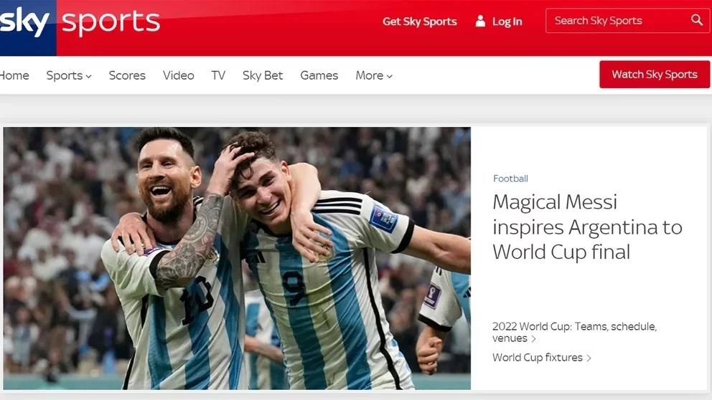The height and width of the screenshot is (400, 712).
Task: Click the user profile icon beside Log In
Action: [x=480, y=21]
